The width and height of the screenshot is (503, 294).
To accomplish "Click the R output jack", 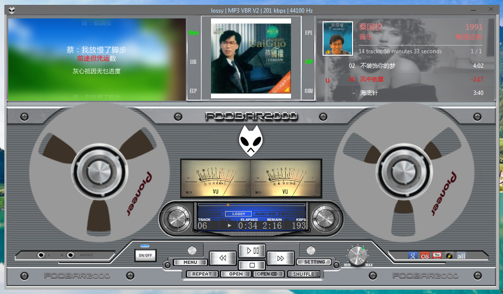I will 70,255.
